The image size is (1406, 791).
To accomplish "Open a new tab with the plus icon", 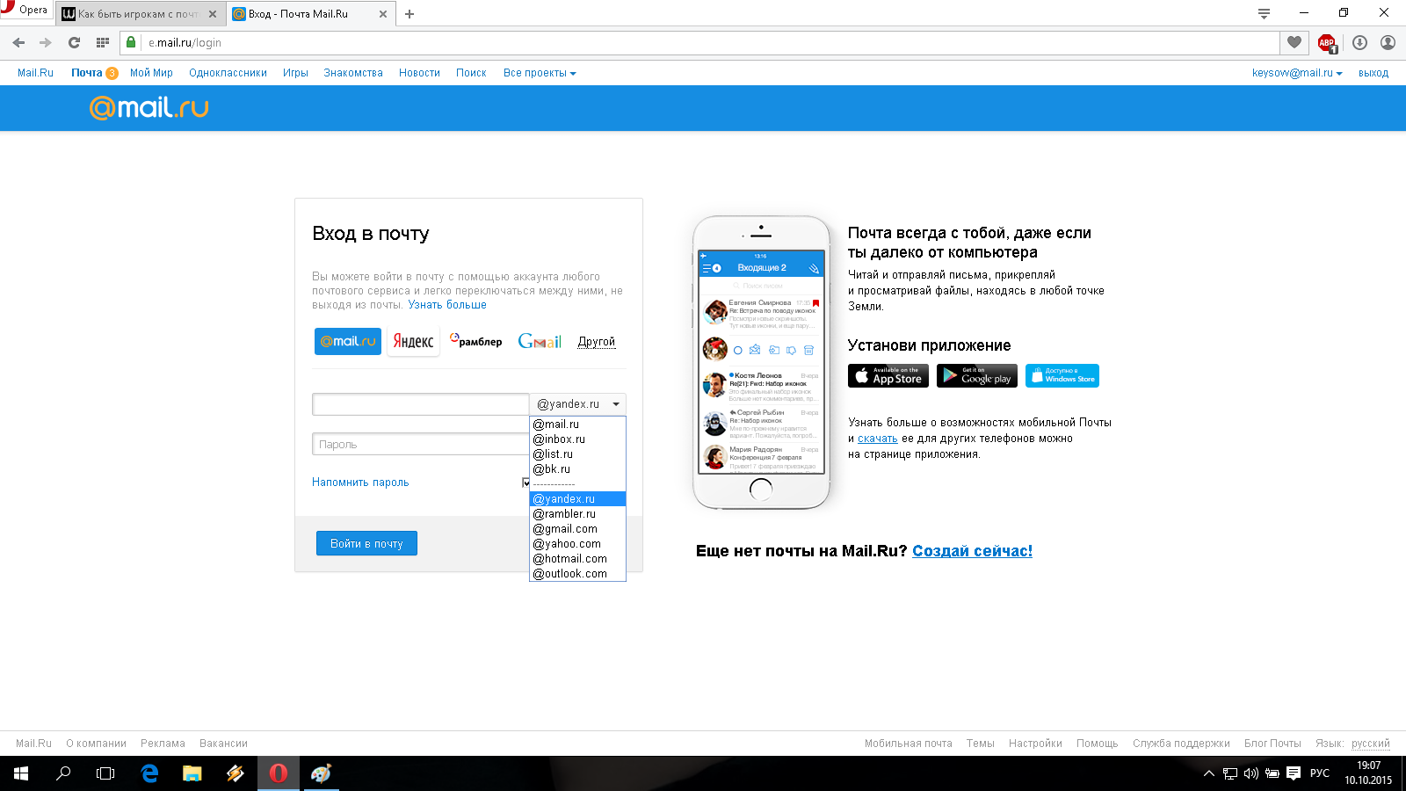I will click(409, 14).
